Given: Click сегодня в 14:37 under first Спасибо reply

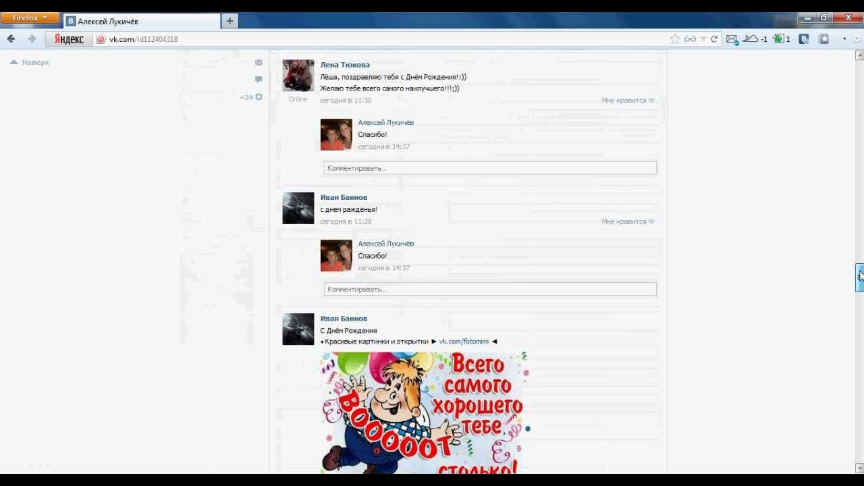Looking at the screenshot, I should click(x=383, y=146).
